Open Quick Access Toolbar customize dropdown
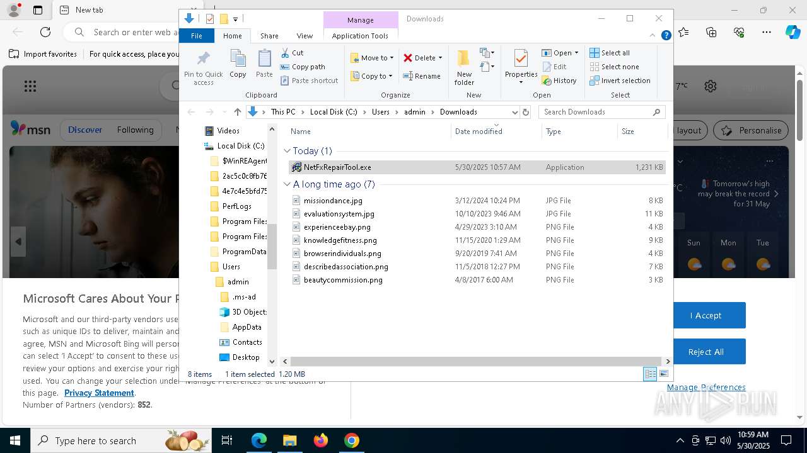The width and height of the screenshot is (807, 453). pos(235,19)
